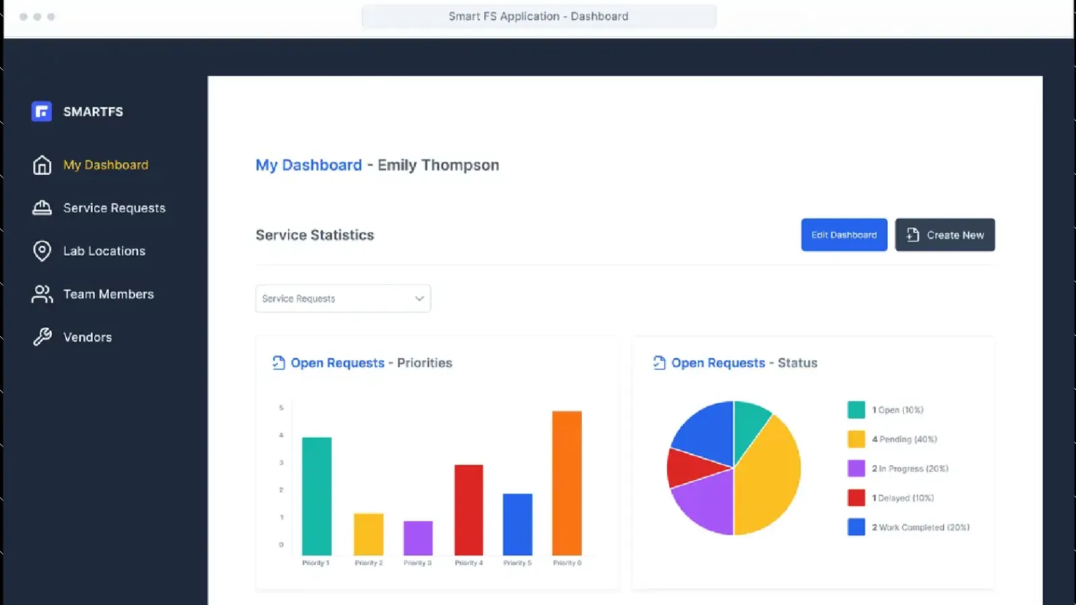Click the Service Requests dropdown chevron
This screenshot has width=1076, height=605.
click(418, 298)
